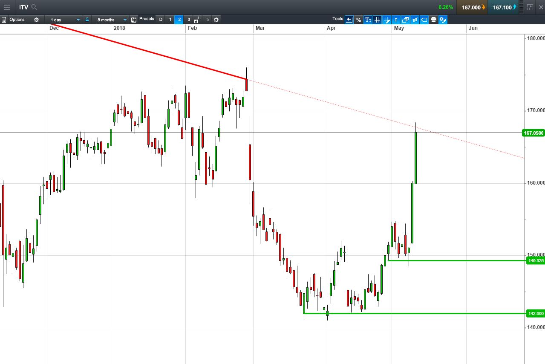Switch to preset 2
Image resolution: width=545 pixels, height=364 pixels.
(x=179, y=20)
